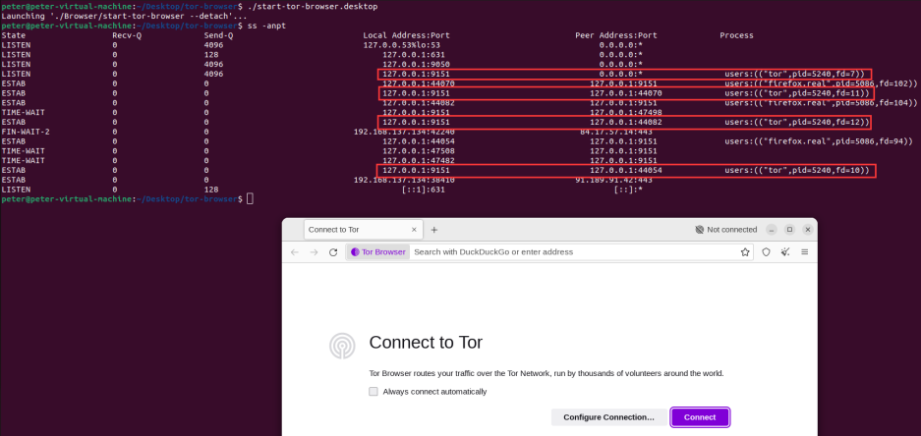Maximize the Tor Browser window
The width and height of the screenshot is (921, 436).
(x=790, y=230)
